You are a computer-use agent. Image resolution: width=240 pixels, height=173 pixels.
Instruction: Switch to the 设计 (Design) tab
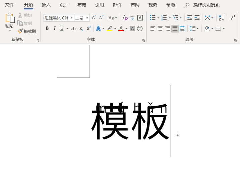click(x=64, y=5)
